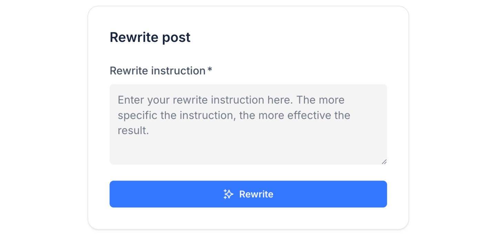The width and height of the screenshot is (496, 236).
Task: Click placeholder phrase "The more" in textarea
Action: 320,100
